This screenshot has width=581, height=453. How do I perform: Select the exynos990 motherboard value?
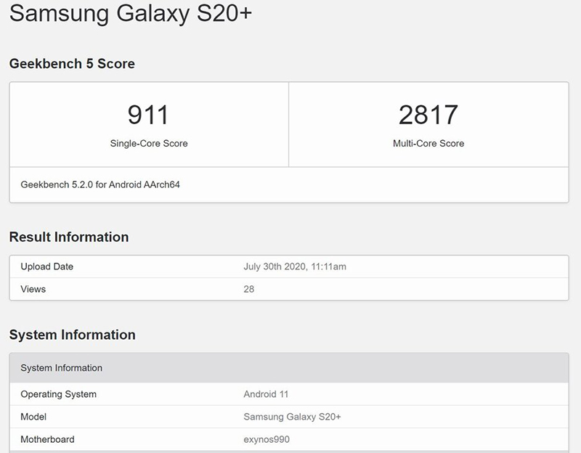[x=267, y=439]
